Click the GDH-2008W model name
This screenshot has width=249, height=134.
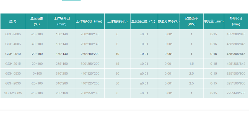pos(13,93)
